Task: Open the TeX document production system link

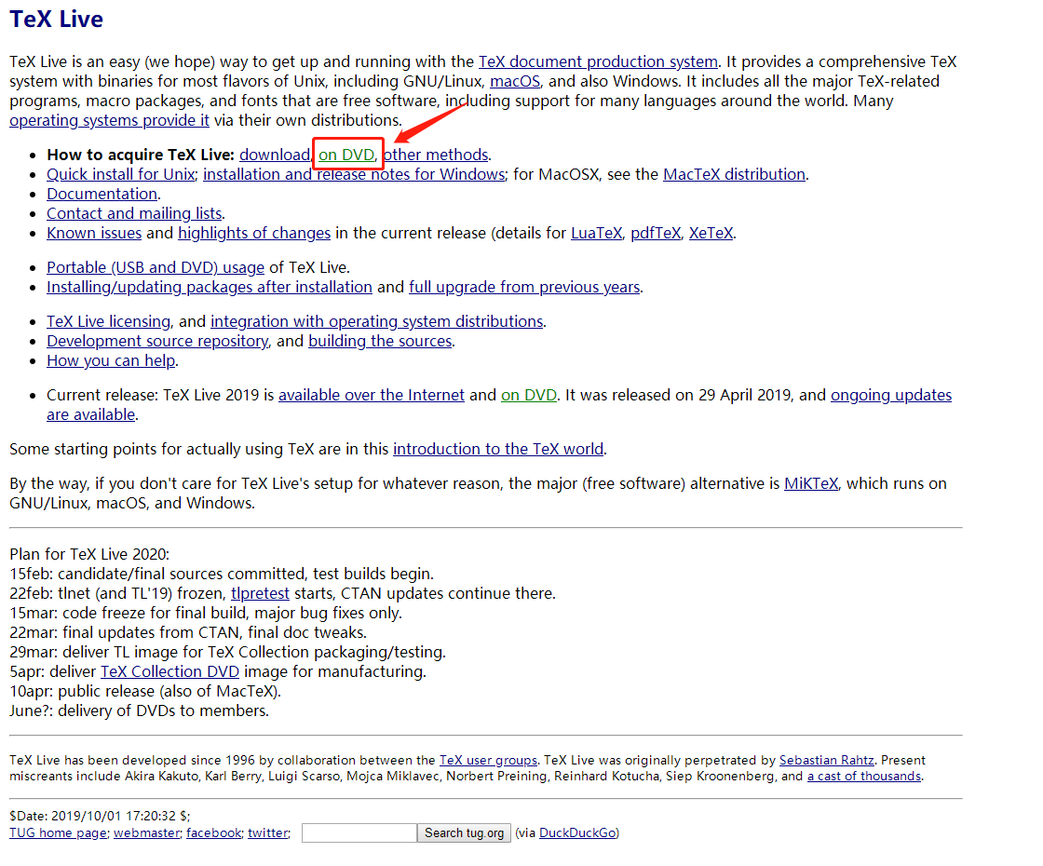Action: tap(598, 61)
